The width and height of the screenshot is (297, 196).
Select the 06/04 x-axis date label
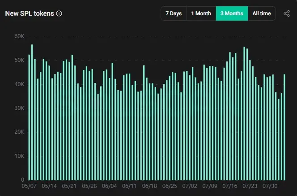click(x=110, y=186)
